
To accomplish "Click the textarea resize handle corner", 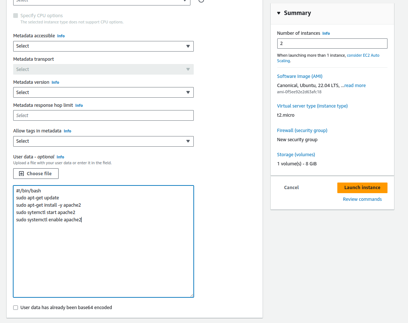I will tap(192, 295).
